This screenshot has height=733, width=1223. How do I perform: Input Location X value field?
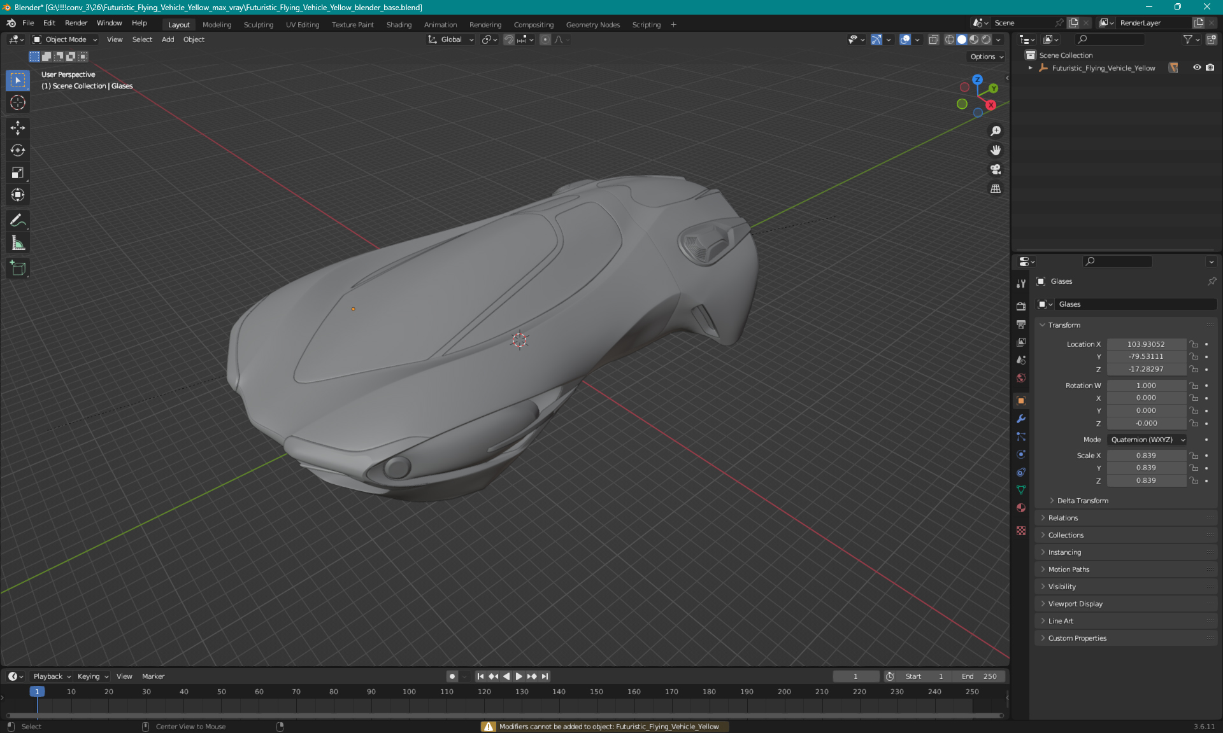point(1145,344)
